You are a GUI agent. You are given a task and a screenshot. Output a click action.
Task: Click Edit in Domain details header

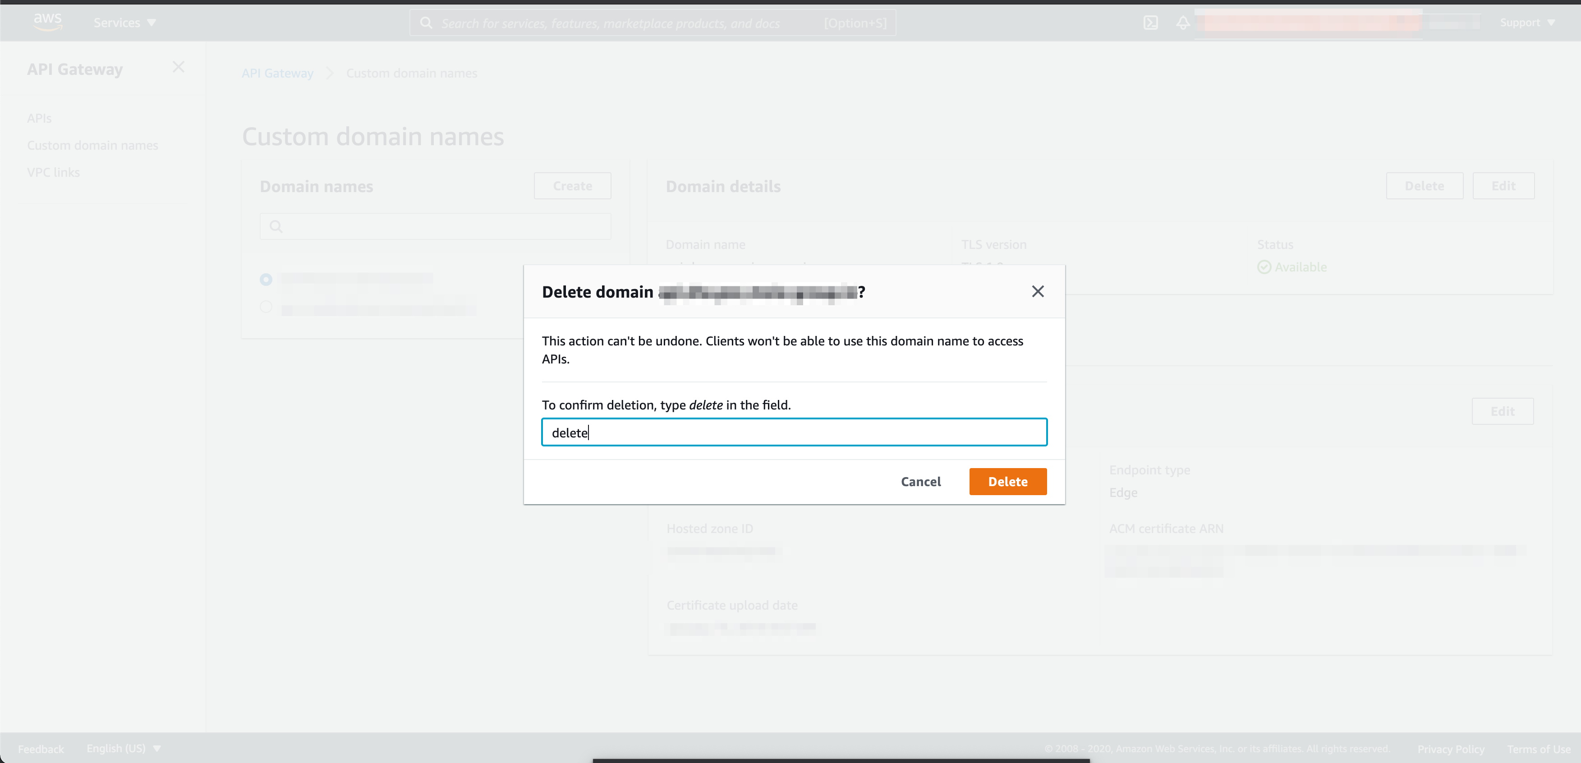tap(1503, 186)
